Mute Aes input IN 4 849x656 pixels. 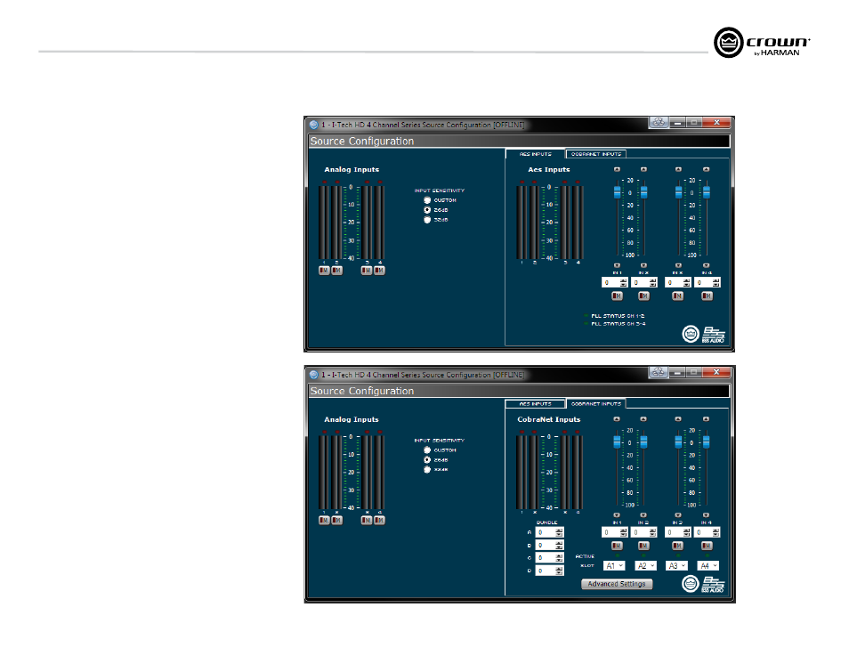click(x=707, y=296)
